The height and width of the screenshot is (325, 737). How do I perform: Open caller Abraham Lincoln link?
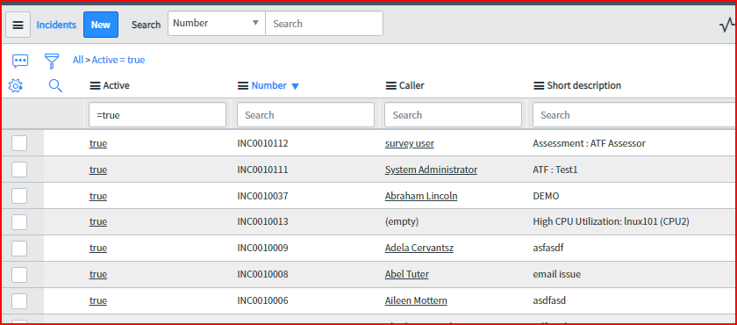[421, 196]
